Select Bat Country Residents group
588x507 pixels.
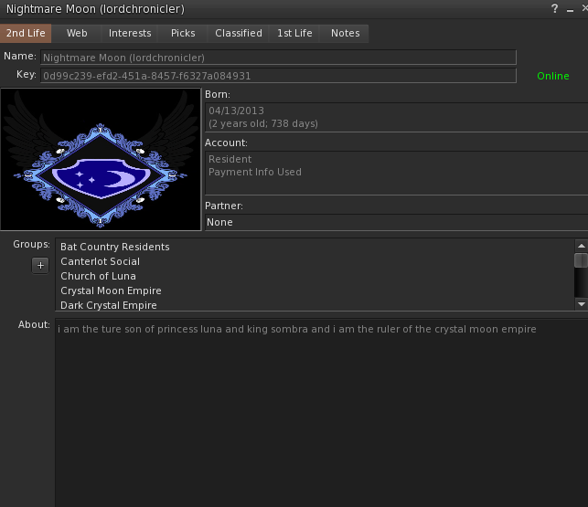click(114, 247)
